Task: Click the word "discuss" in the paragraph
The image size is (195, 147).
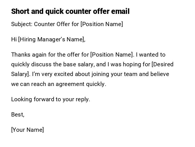Action: pyautogui.click(x=41, y=64)
